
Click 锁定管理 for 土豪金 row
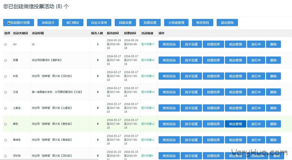tap(236, 108)
